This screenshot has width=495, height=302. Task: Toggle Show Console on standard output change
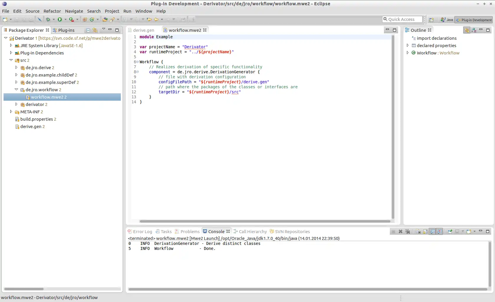pos(432,231)
